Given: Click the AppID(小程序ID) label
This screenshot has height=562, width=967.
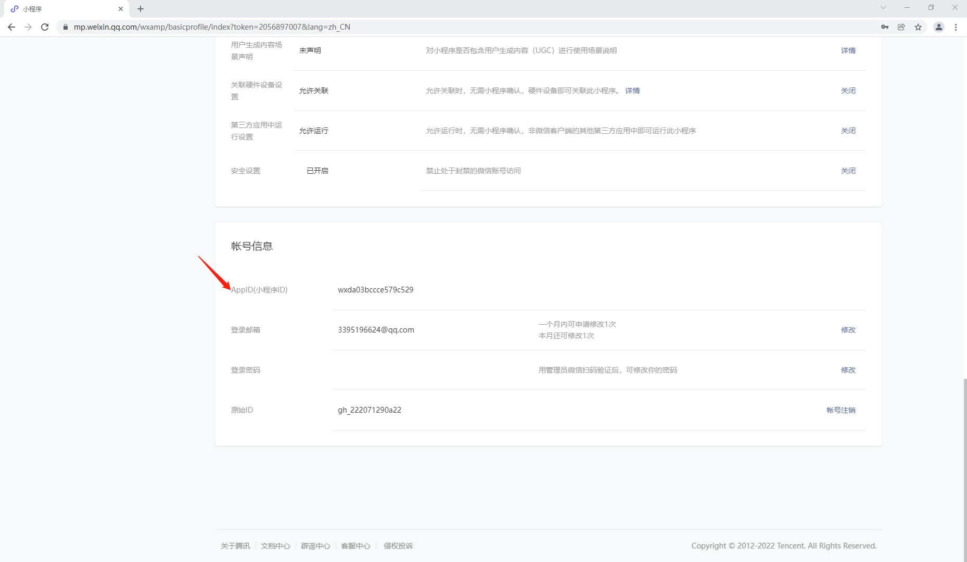Looking at the screenshot, I should tap(259, 290).
